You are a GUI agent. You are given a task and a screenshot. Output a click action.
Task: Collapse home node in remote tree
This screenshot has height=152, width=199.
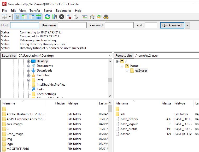(x=122, y=66)
